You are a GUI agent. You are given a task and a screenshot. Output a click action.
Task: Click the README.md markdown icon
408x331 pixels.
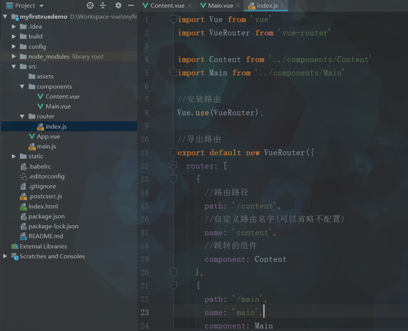tap(23, 236)
